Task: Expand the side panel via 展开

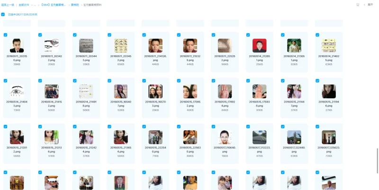Action: [x=370, y=4]
